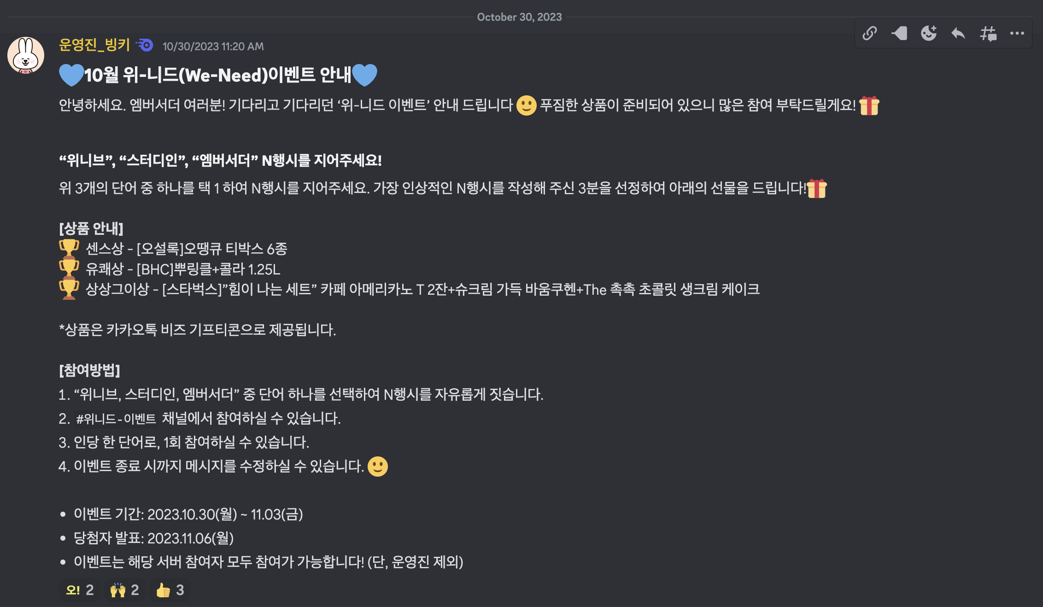Toggle the 오! reaction with count 2
The width and height of the screenshot is (1043, 607).
80,590
